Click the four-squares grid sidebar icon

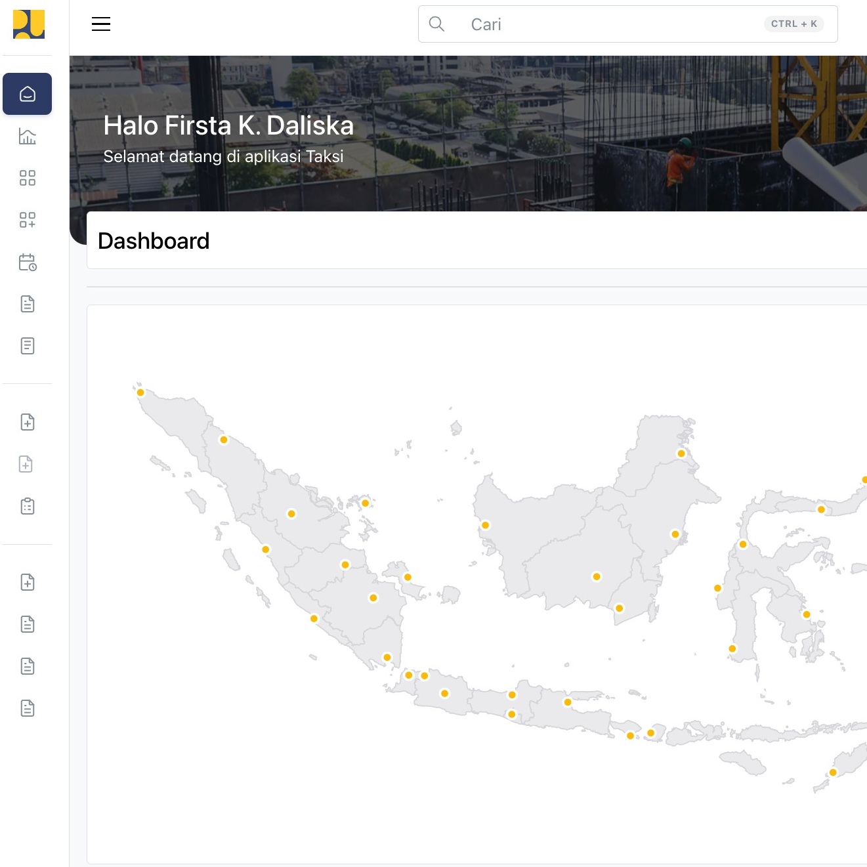click(x=28, y=178)
